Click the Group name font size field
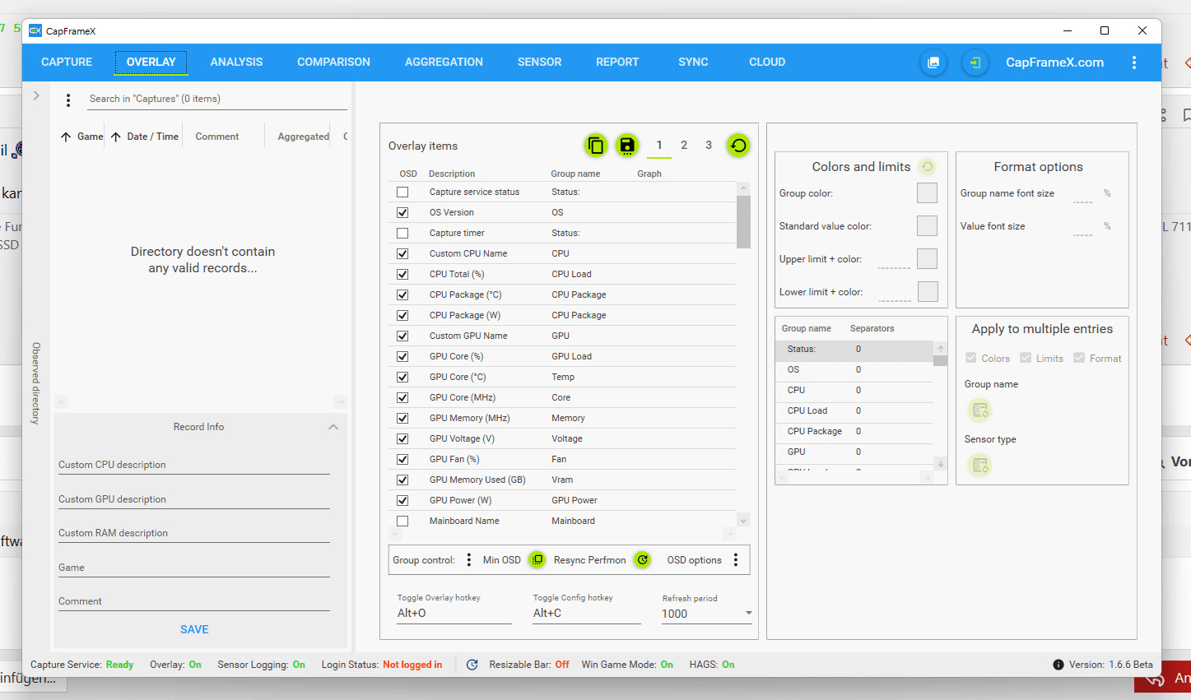Screen dimensions: 1191x700 (1082, 194)
